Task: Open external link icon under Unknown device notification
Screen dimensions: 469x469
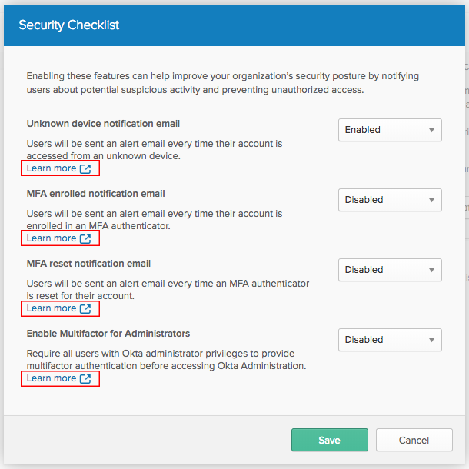Action: tap(85, 168)
